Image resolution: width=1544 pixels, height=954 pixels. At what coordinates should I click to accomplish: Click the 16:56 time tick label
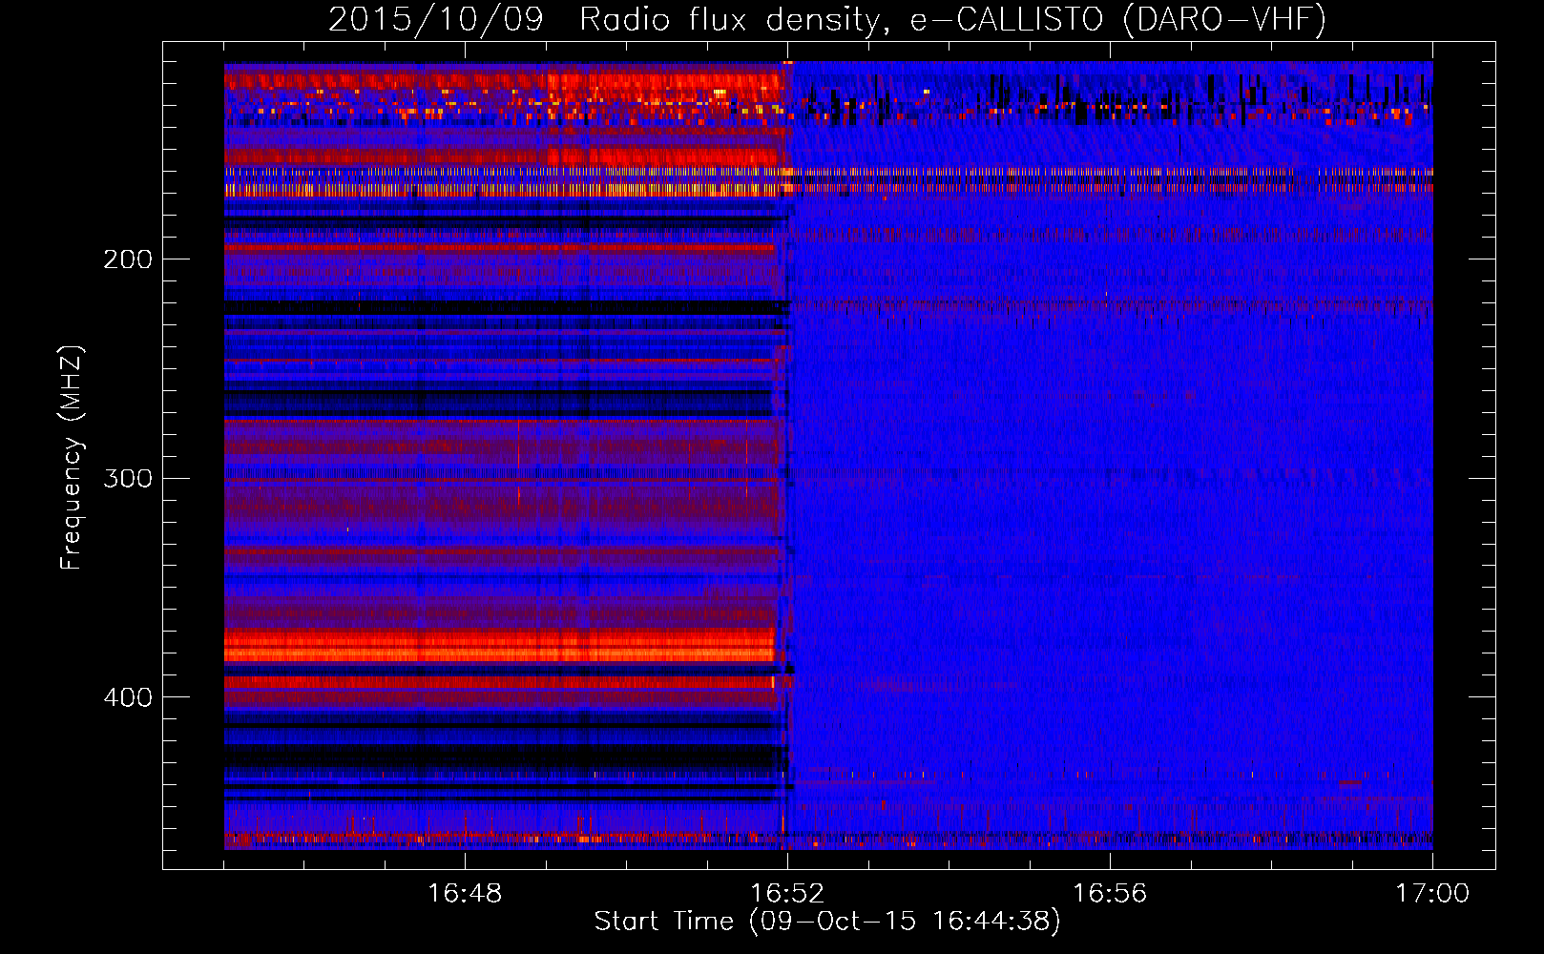(x=1110, y=893)
